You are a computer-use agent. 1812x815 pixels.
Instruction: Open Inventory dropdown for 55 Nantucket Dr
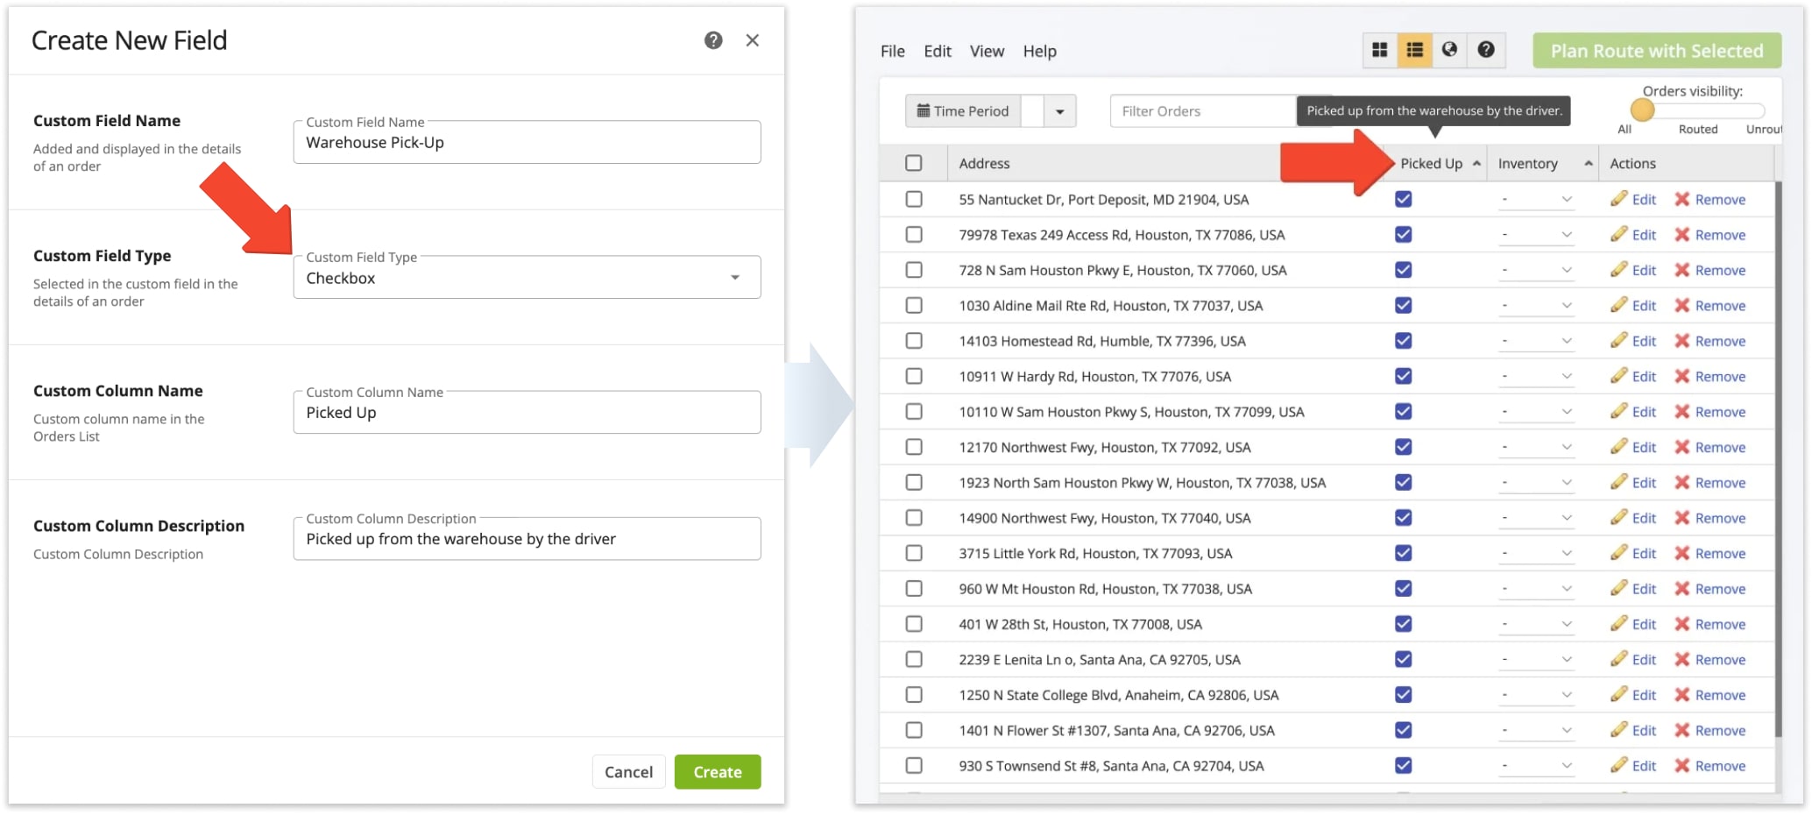[x=1536, y=200]
